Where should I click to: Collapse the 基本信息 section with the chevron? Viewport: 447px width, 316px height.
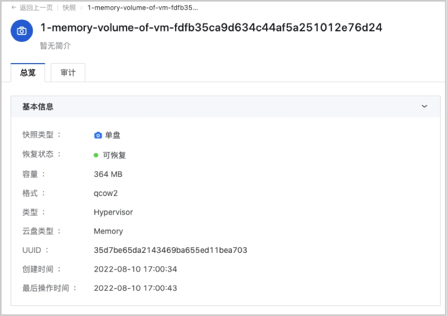pos(424,107)
